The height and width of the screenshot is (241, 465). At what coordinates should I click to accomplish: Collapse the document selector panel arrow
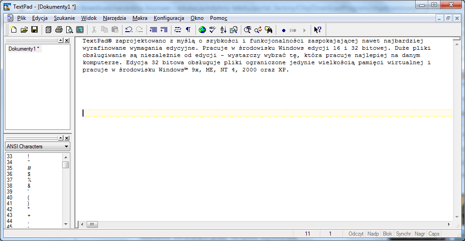[x=61, y=41]
